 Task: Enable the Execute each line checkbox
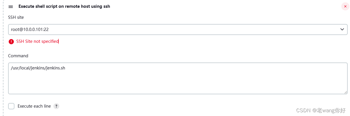11,106
